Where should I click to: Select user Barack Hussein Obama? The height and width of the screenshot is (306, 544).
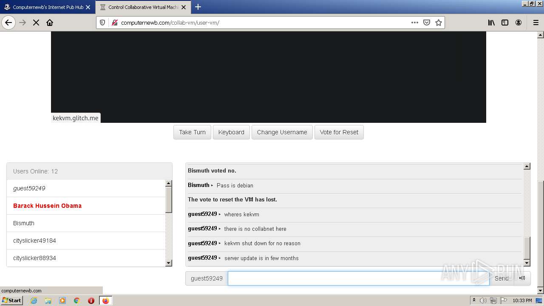pyautogui.click(x=86, y=206)
